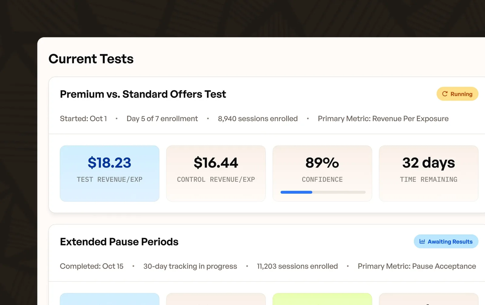485x305 pixels.
Task: Select the 32 days Time Remaining card
Action: (x=429, y=173)
